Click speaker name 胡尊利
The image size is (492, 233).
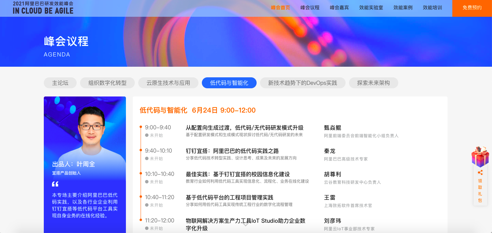[x=333, y=174]
